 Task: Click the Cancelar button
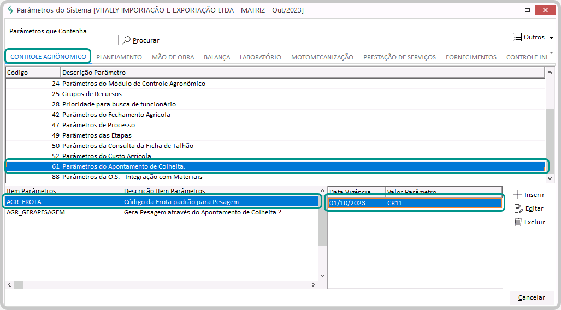pos(532,297)
